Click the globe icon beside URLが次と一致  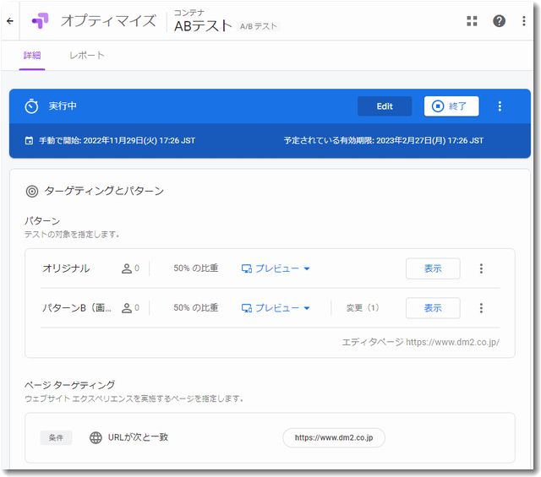pos(96,437)
